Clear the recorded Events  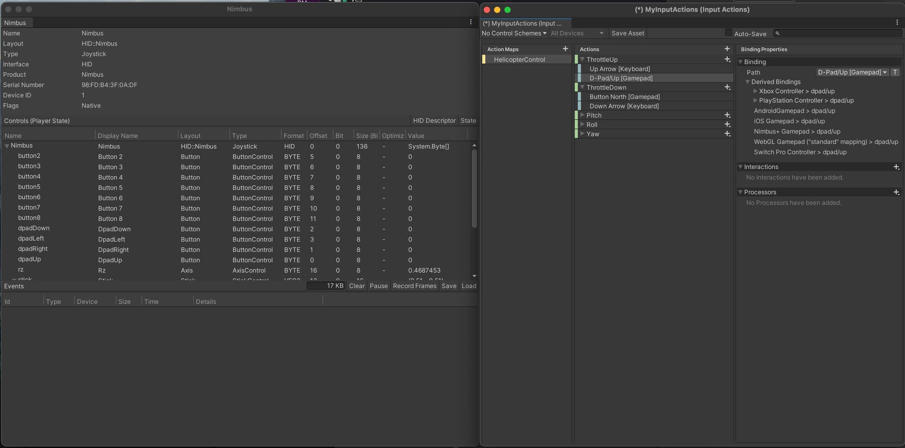357,285
